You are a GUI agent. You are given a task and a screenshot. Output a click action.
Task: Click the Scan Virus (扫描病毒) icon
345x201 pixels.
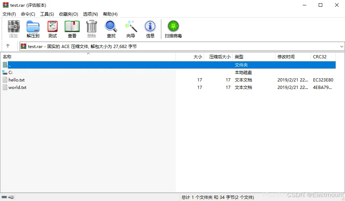pyautogui.click(x=173, y=26)
